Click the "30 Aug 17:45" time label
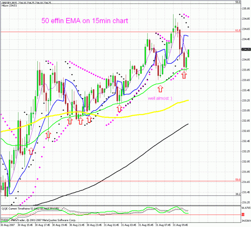This screenshot has width=251, height=227. coord(43,225)
